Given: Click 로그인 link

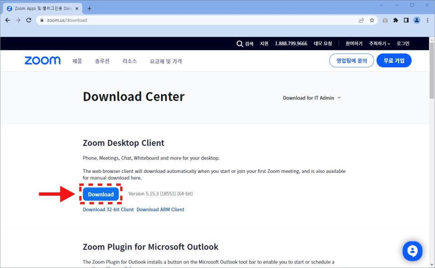Looking at the screenshot, I should pos(403,44).
